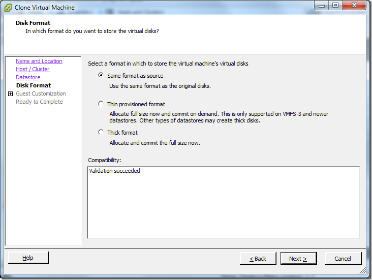Select the current Disk Format step label
Viewport: 372px width, 280px height.
pos(34,85)
